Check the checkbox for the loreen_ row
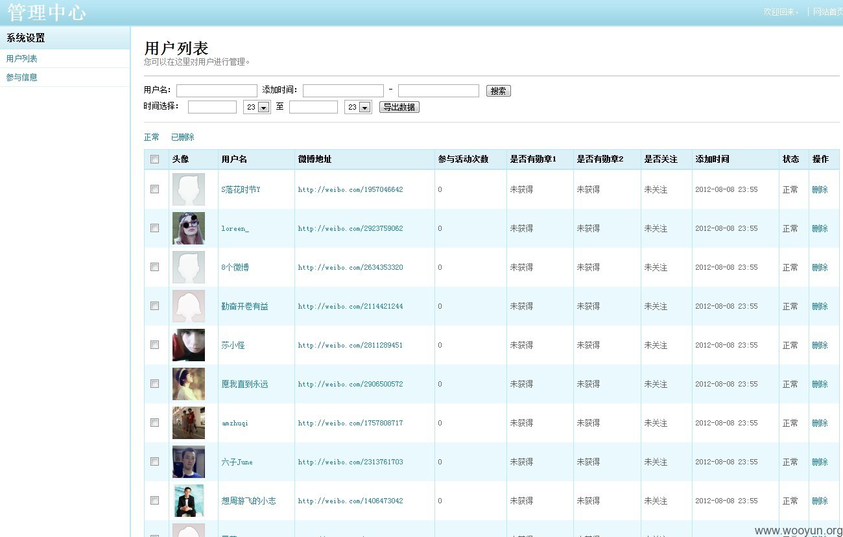This screenshot has width=843, height=537. [x=154, y=228]
